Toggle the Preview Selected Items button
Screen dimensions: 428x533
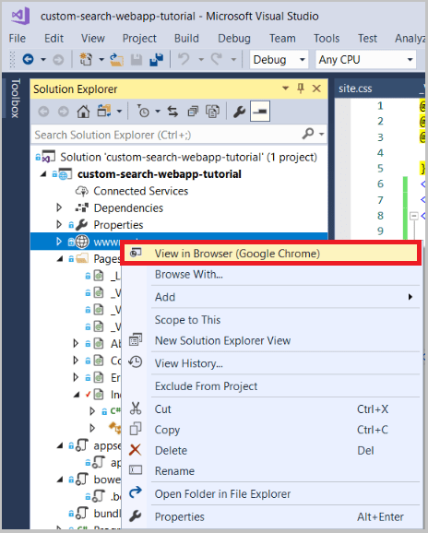pos(260,112)
